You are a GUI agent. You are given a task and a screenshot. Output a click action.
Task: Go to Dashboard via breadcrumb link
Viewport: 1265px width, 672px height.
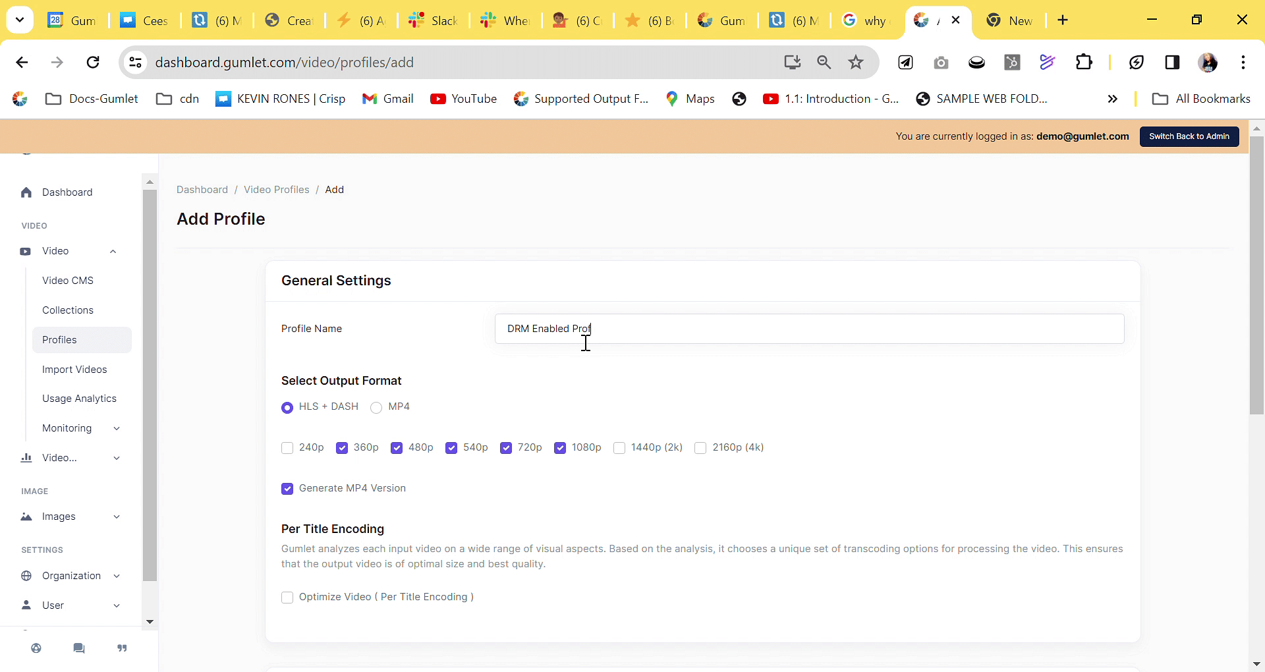point(202,190)
